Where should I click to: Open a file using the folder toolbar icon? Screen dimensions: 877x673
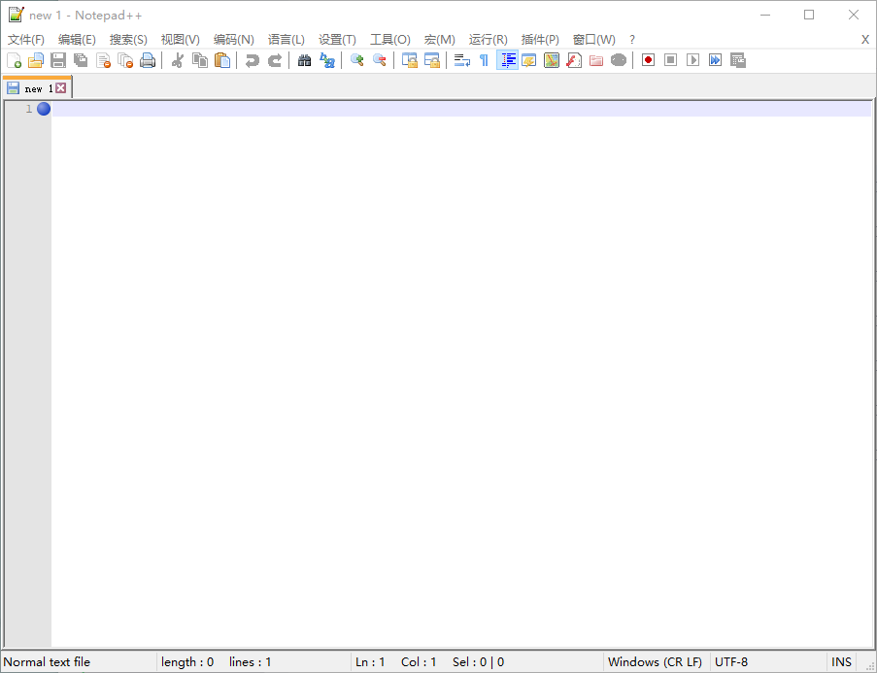coord(36,60)
